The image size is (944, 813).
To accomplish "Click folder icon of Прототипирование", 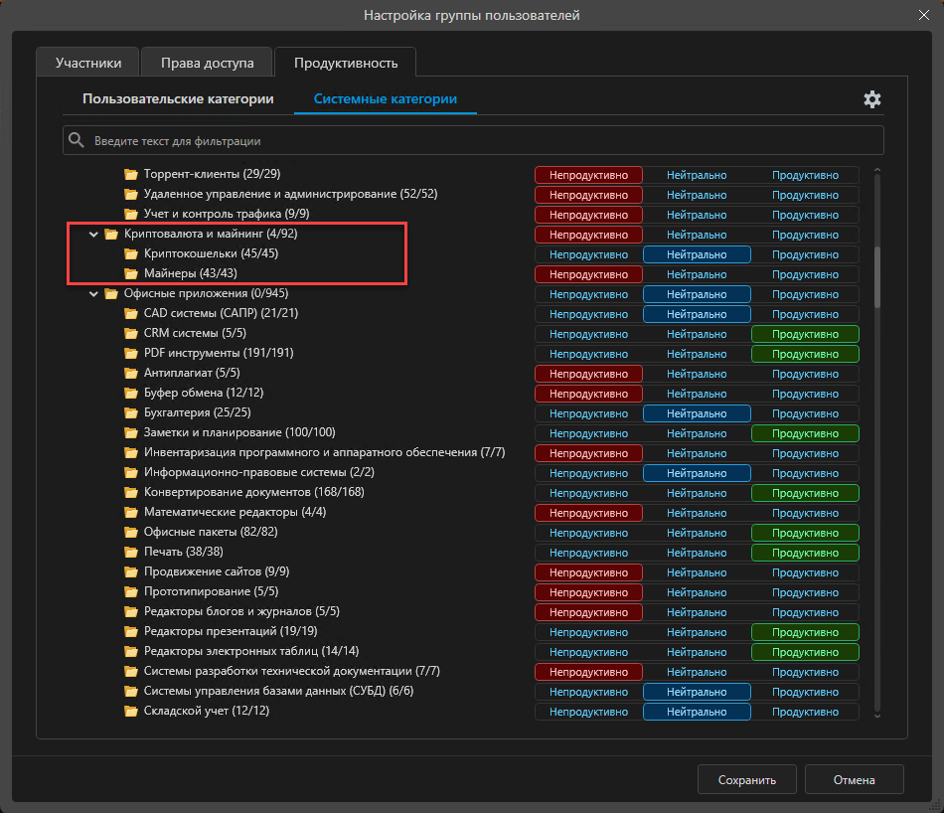I will click(131, 592).
